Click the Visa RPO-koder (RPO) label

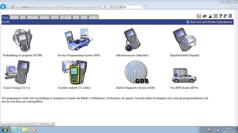tap(184, 88)
